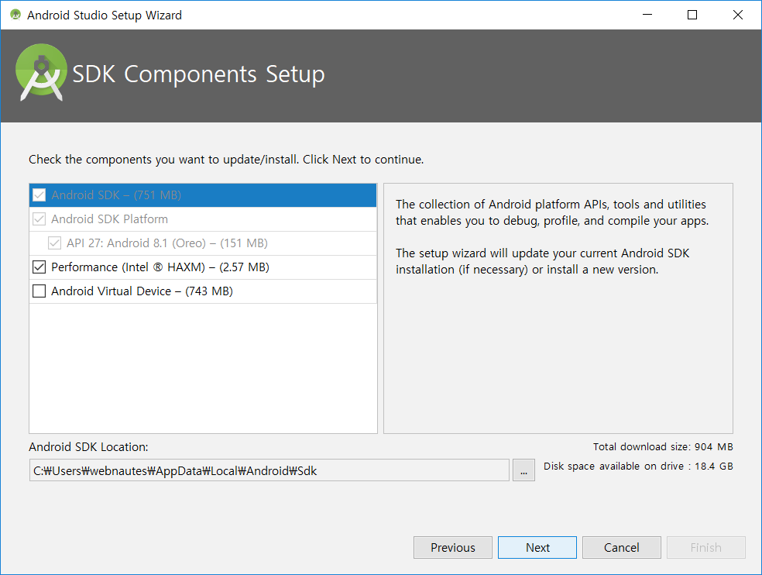
Task: Cancel the setup wizard
Action: click(x=622, y=547)
